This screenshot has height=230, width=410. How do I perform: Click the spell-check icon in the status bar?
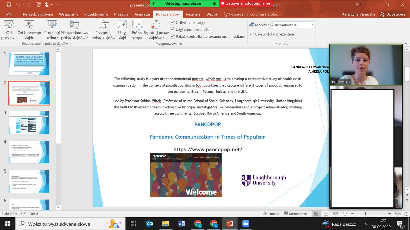click(24, 214)
